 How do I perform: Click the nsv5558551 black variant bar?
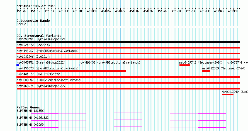click(x=128, y=42)
